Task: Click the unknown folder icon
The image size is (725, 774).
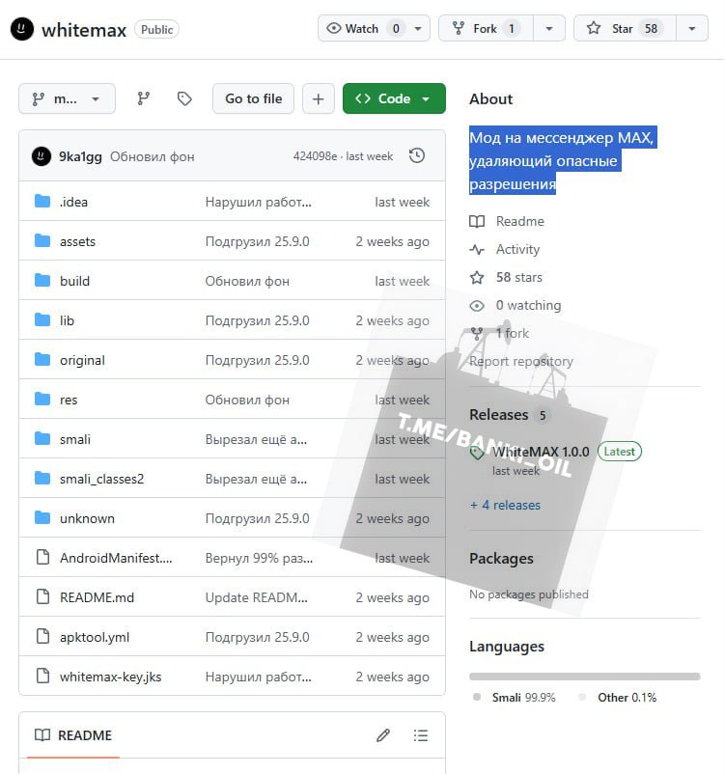Action: [x=42, y=518]
